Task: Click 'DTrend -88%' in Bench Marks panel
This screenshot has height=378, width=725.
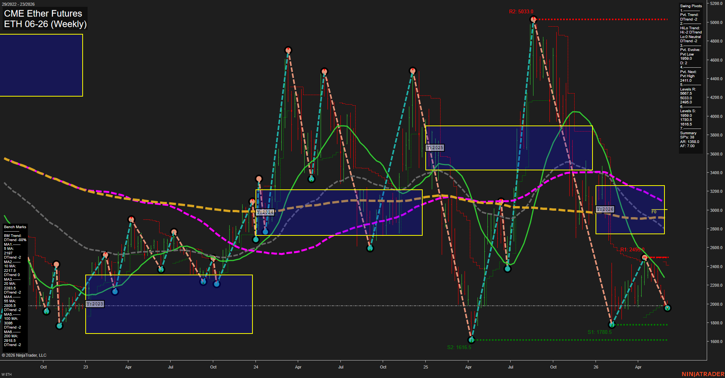Action: [15, 240]
